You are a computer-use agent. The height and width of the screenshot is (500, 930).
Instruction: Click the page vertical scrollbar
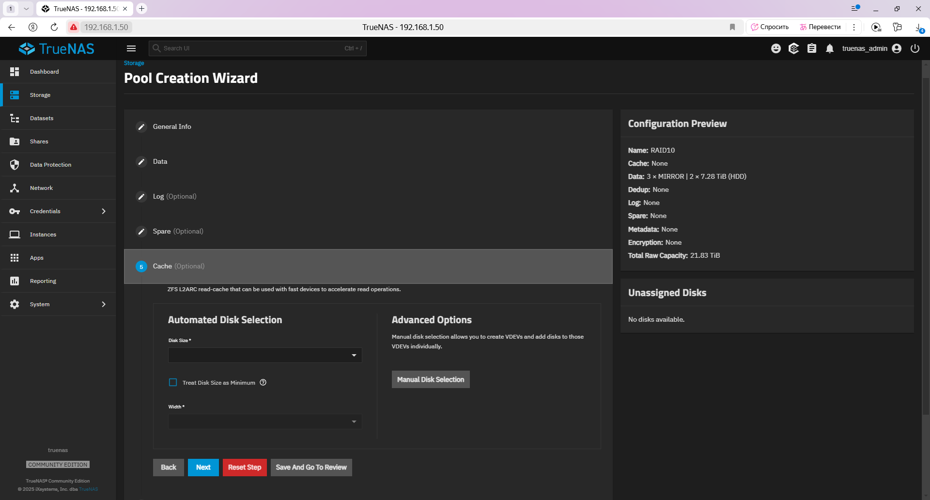coord(926,247)
